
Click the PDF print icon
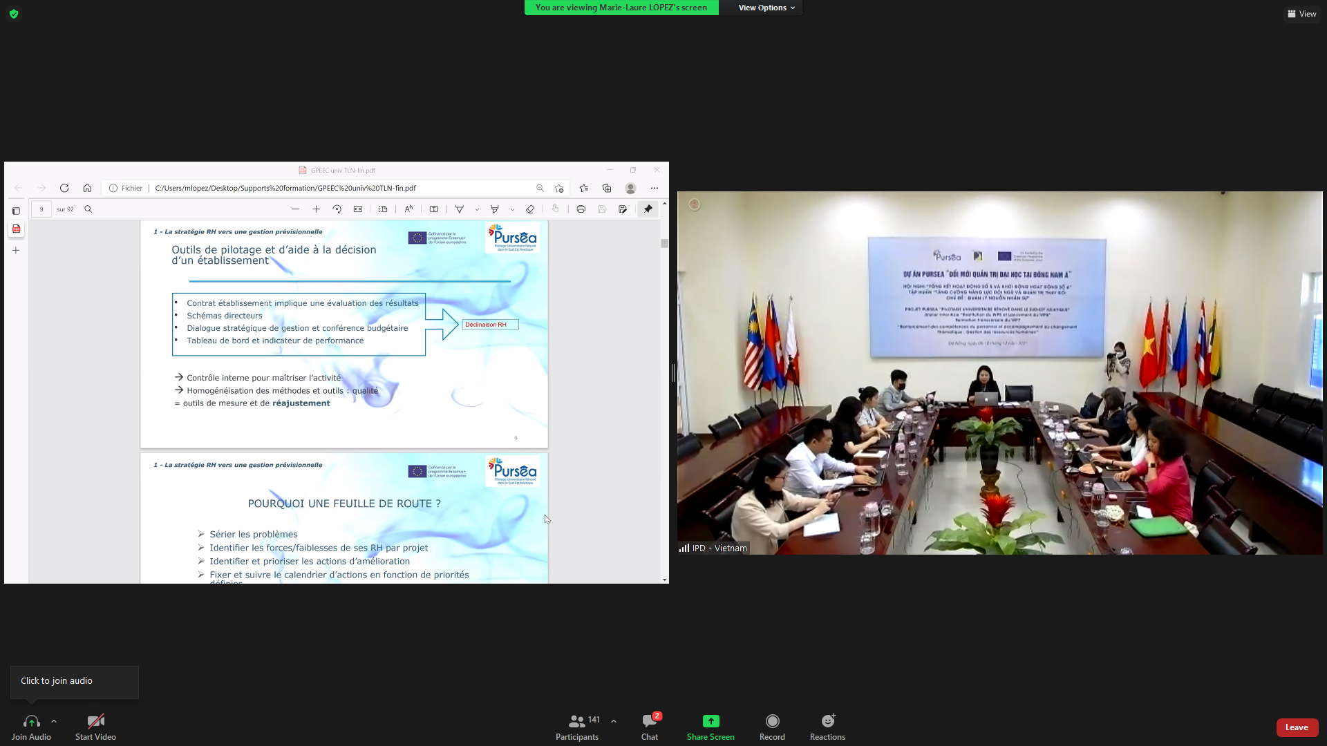click(581, 209)
